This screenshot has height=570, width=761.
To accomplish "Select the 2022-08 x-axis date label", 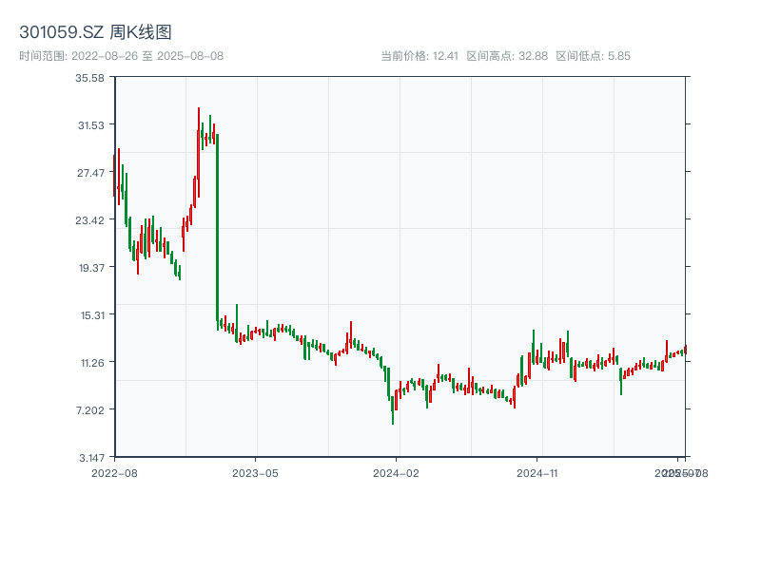I will (x=114, y=472).
